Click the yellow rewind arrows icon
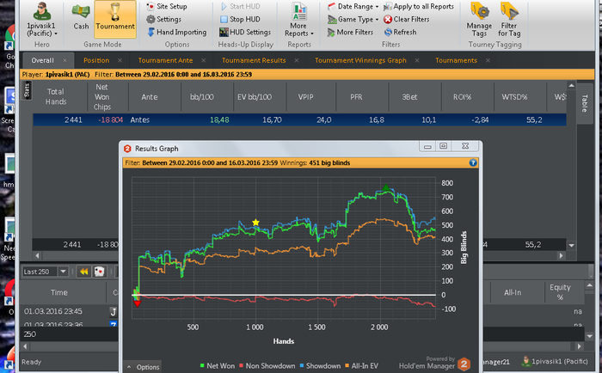 pos(83,272)
